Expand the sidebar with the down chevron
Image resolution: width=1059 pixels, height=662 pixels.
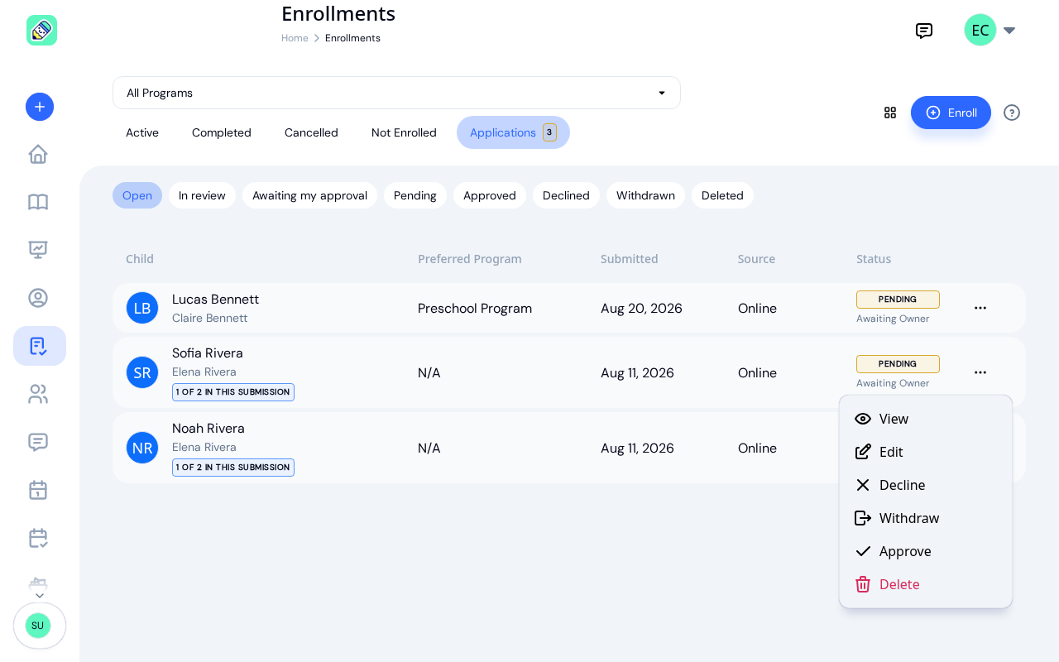coord(40,595)
